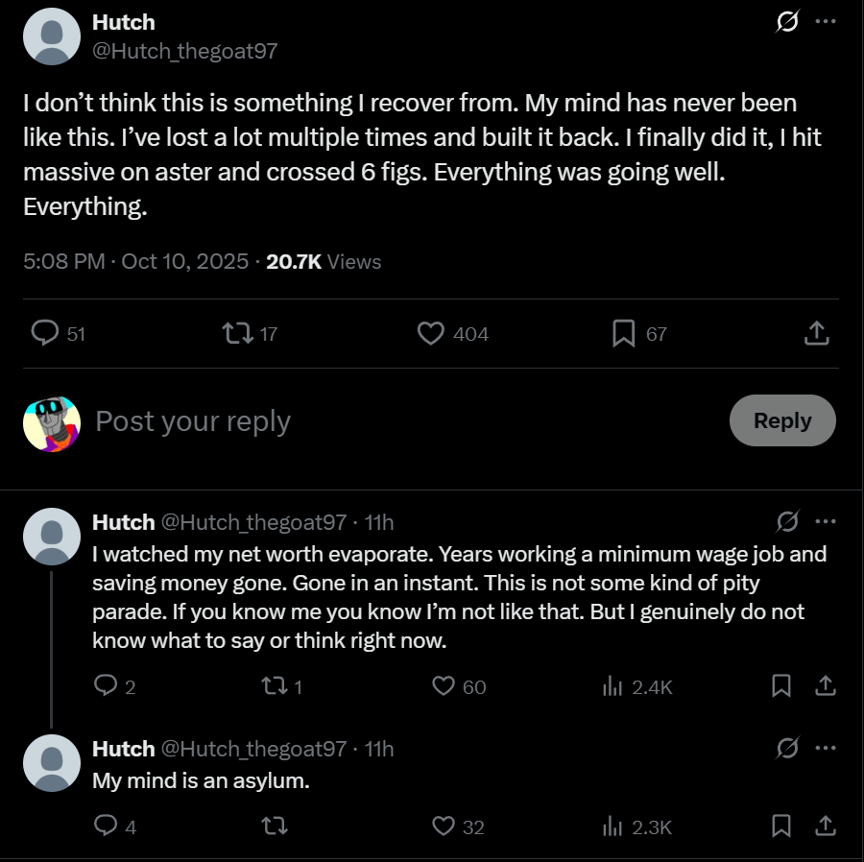Bookmark the 'My mind is an asylum' post
Screen dimensions: 864x862
(x=781, y=826)
